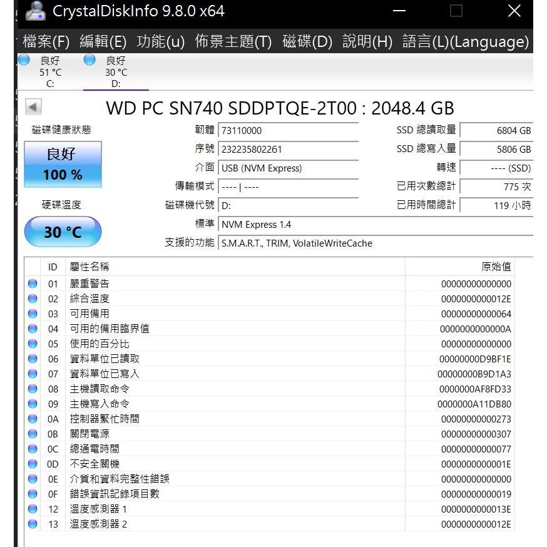Click the blue status orb for drive D:
The width and height of the screenshot is (547, 547).
[89, 59]
